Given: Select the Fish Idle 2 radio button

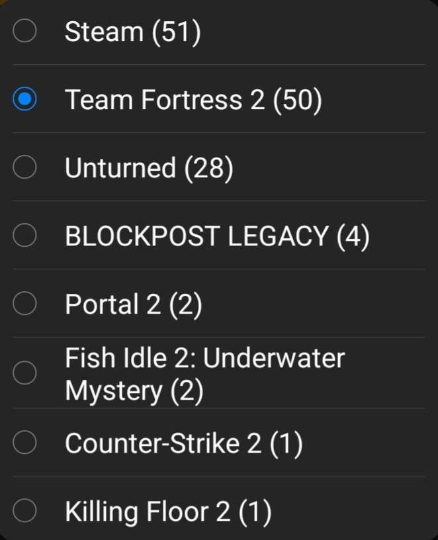Looking at the screenshot, I should pyautogui.click(x=25, y=373).
